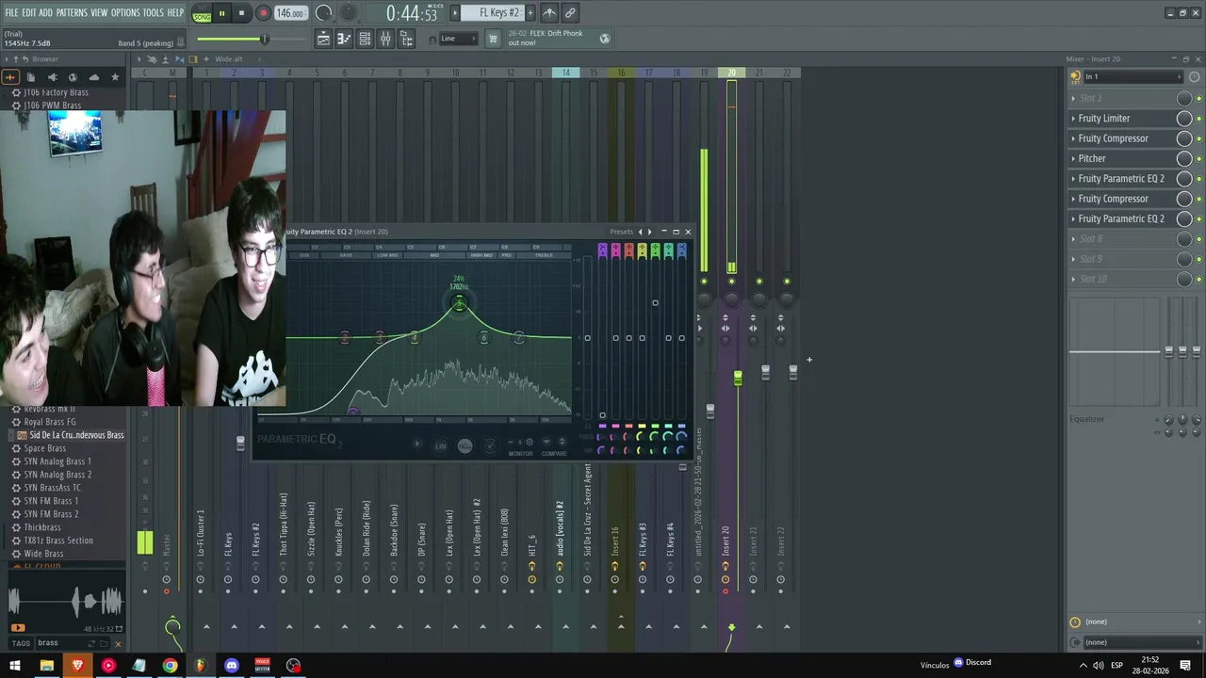Select EQ band 6 node on the curve
This screenshot has height=678, width=1206.
coord(483,337)
